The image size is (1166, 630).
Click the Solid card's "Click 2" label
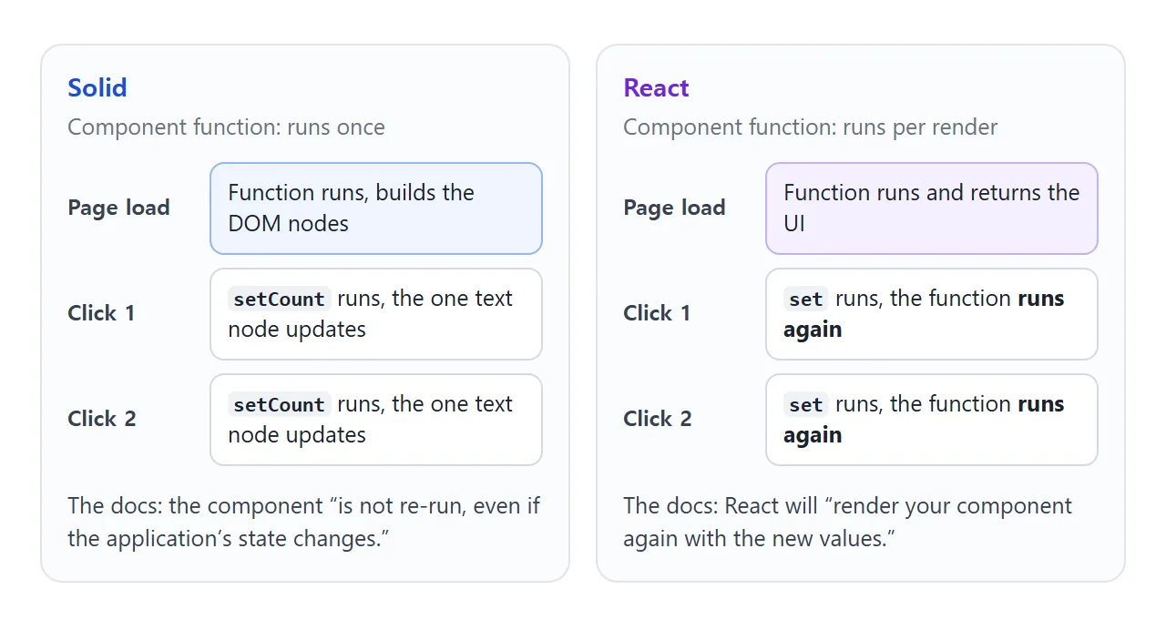pos(102,419)
